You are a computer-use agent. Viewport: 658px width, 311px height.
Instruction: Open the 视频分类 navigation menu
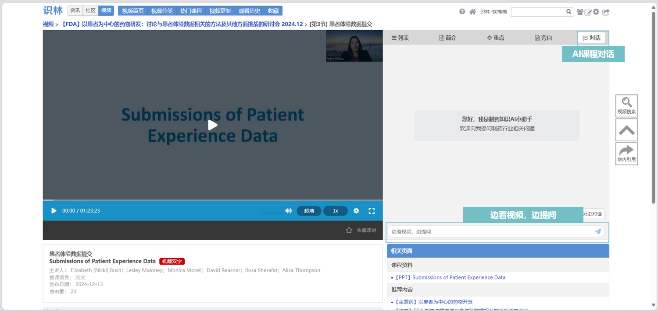tap(162, 11)
